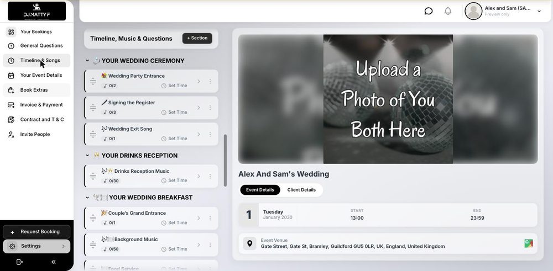Click the DJ Matty F logo
The height and width of the screenshot is (271, 553).
pyautogui.click(x=36, y=11)
